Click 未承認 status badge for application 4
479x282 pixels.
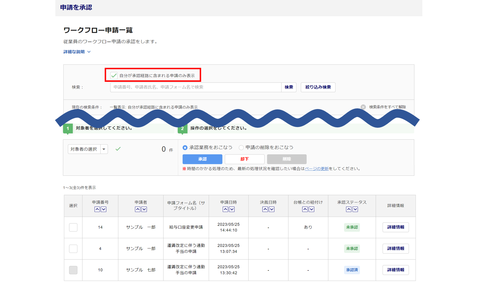[x=352, y=249]
